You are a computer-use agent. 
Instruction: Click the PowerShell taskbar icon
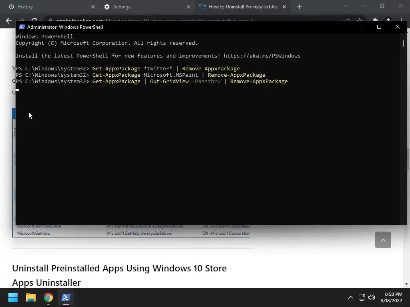point(66,297)
